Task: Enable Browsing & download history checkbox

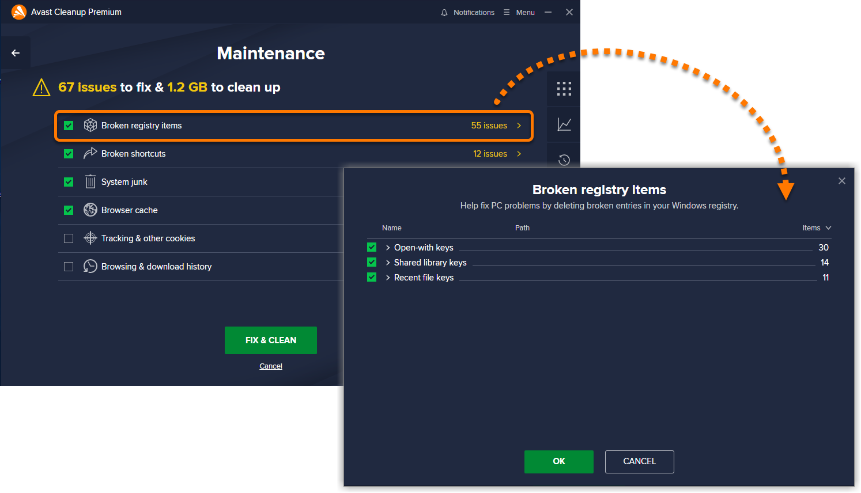Action: pos(69,267)
